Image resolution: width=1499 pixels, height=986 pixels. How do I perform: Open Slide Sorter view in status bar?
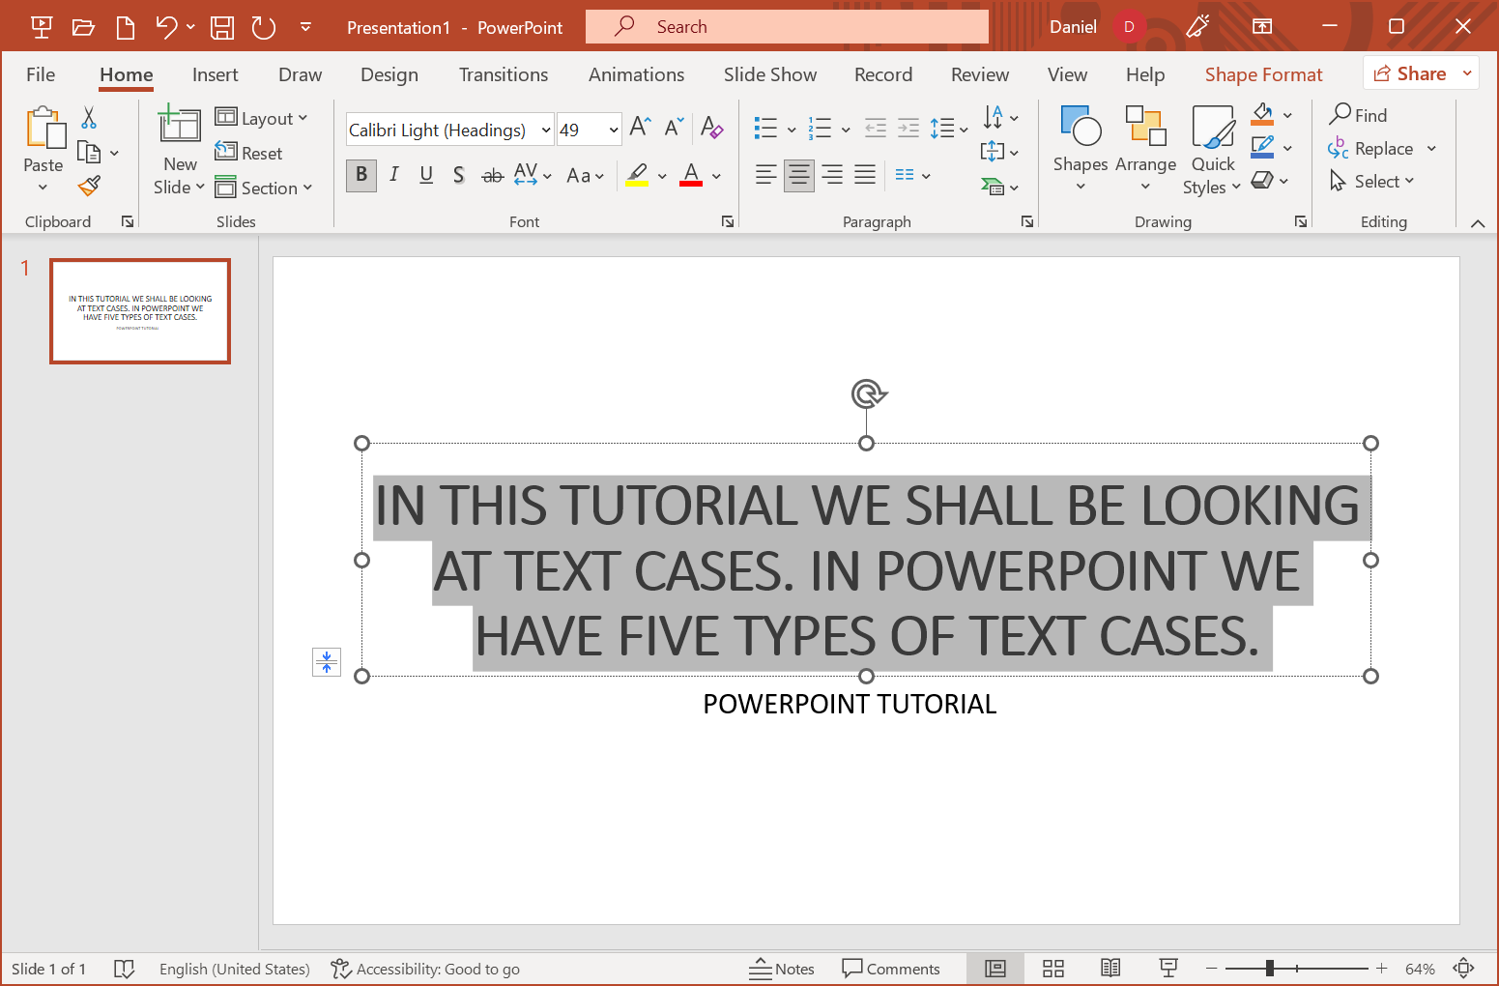[x=1053, y=969]
